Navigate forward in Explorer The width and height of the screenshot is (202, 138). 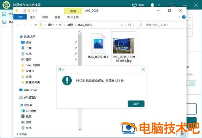(25, 25)
